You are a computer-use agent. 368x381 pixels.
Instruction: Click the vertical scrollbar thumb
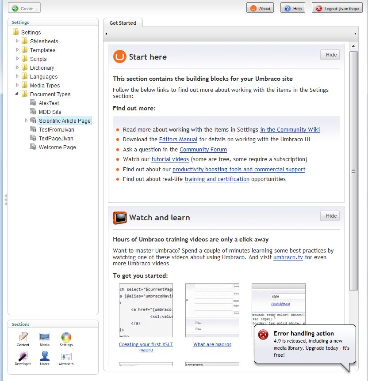tap(354, 170)
